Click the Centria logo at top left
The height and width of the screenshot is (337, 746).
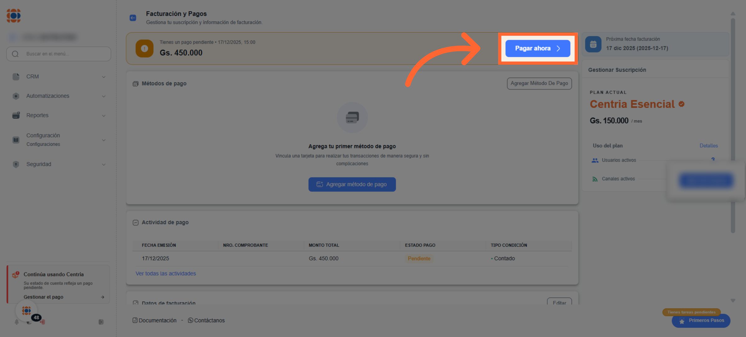pyautogui.click(x=14, y=16)
